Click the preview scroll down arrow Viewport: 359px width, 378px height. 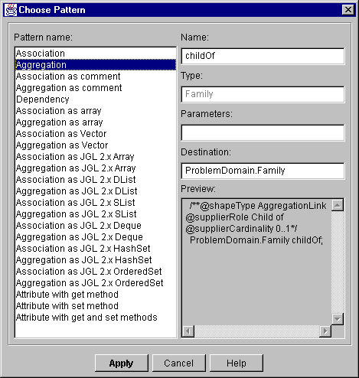click(338, 319)
